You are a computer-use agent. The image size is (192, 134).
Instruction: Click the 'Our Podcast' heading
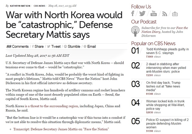144,22
